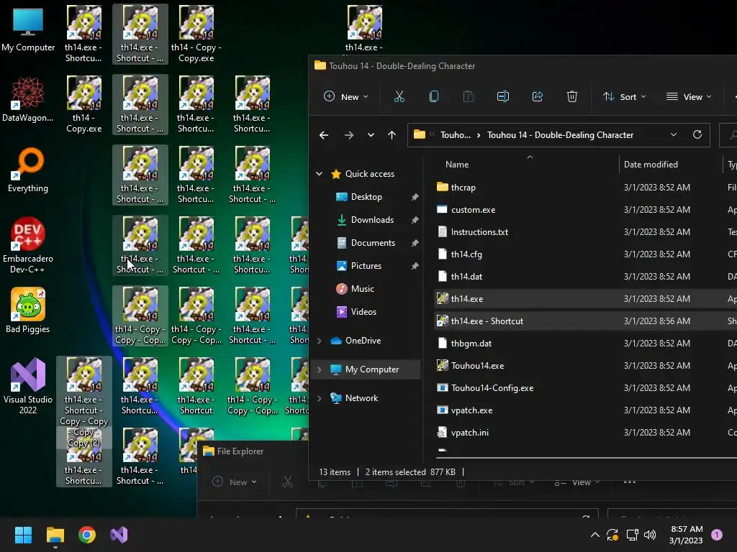The width and height of the screenshot is (737, 552).
Task: Click the Cut scissors icon in Touhou 14 window
Action: (x=399, y=97)
